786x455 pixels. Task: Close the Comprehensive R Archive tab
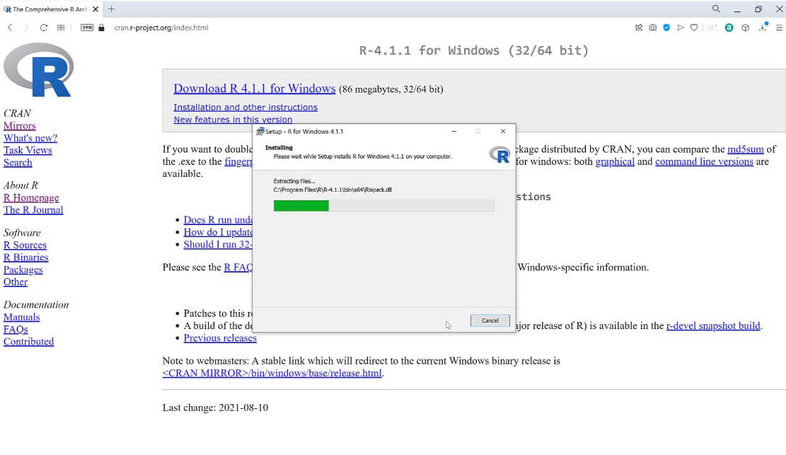[96, 9]
